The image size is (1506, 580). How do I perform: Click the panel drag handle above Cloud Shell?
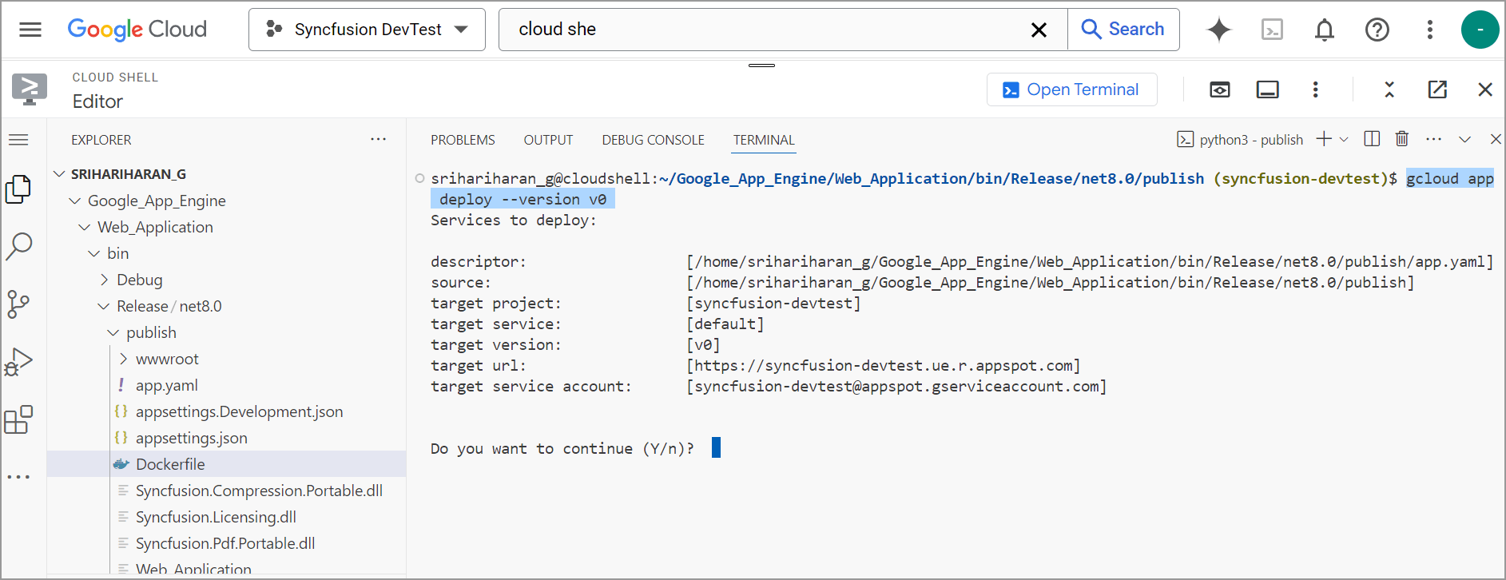click(x=761, y=65)
